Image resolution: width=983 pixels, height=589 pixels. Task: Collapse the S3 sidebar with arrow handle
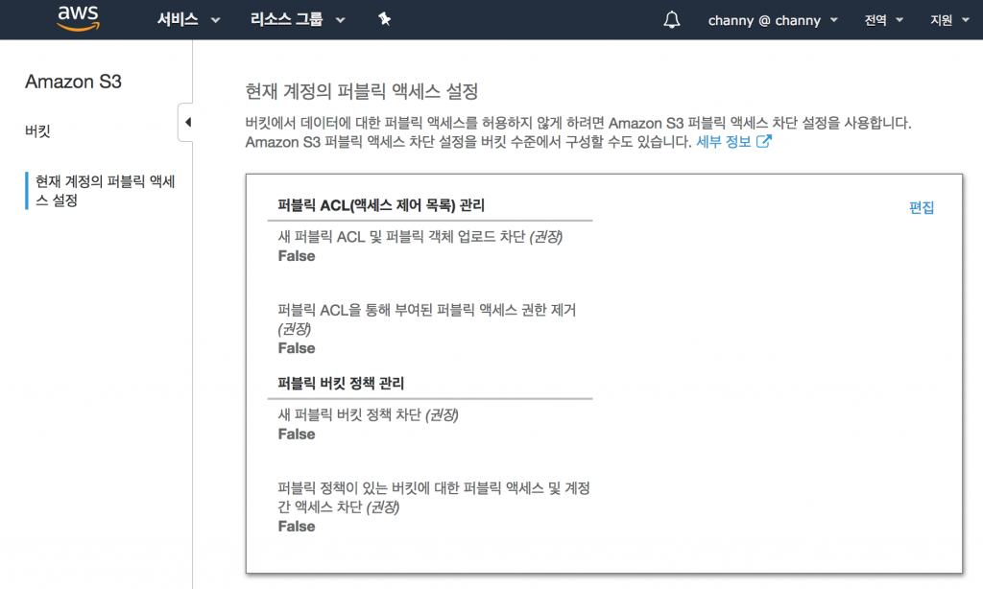point(186,122)
